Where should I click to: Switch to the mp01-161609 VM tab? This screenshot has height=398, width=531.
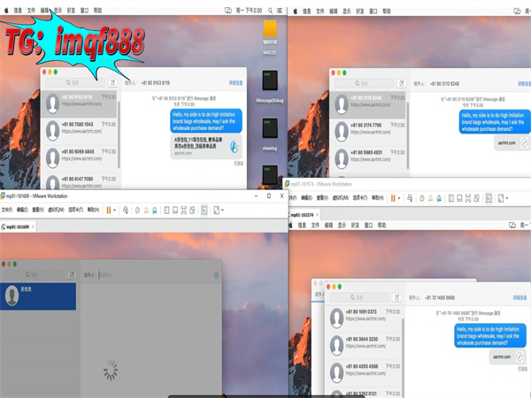(x=19, y=226)
